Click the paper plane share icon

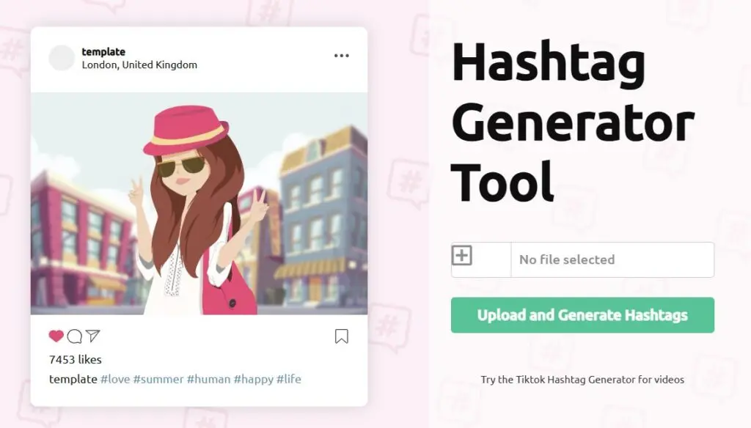tap(92, 336)
